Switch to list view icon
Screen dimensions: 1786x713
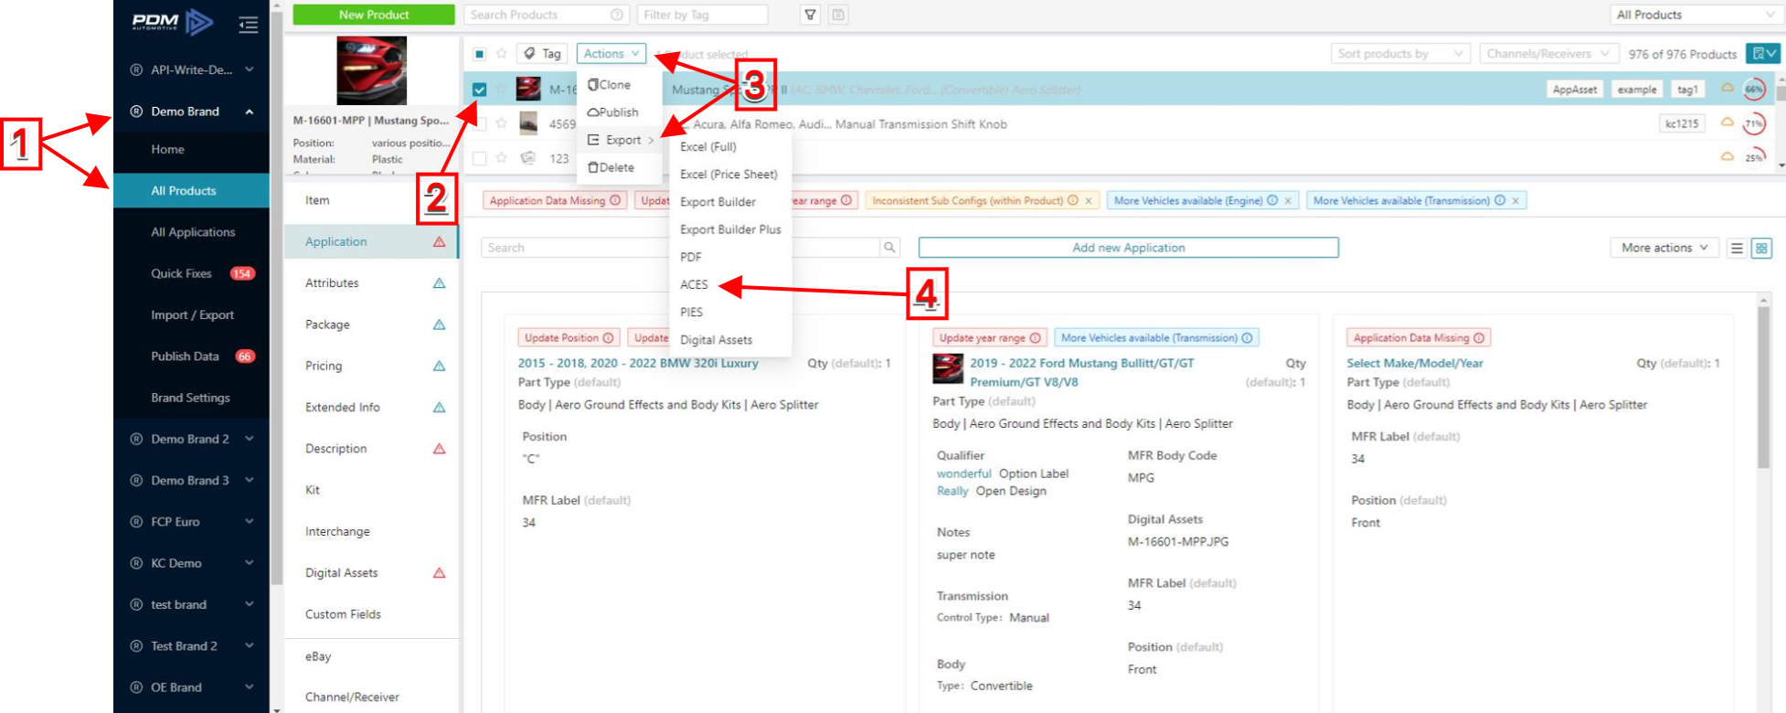point(1737,248)
